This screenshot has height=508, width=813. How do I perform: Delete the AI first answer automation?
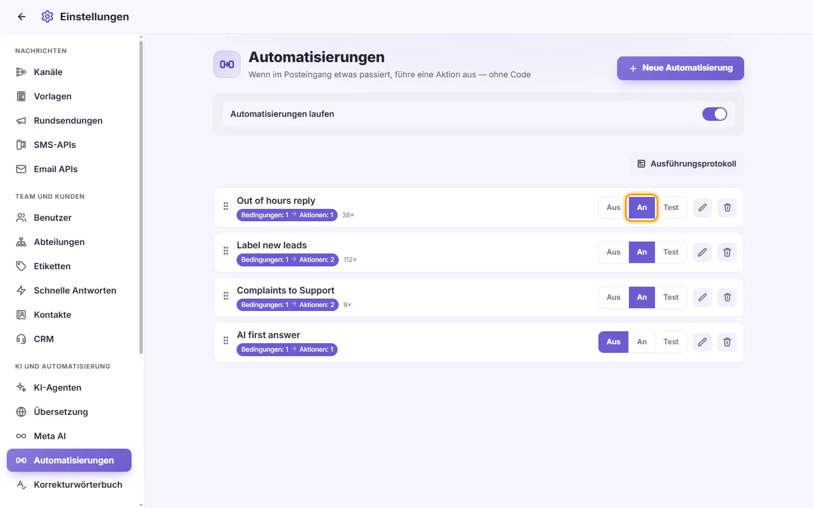(x=727, y=342)
